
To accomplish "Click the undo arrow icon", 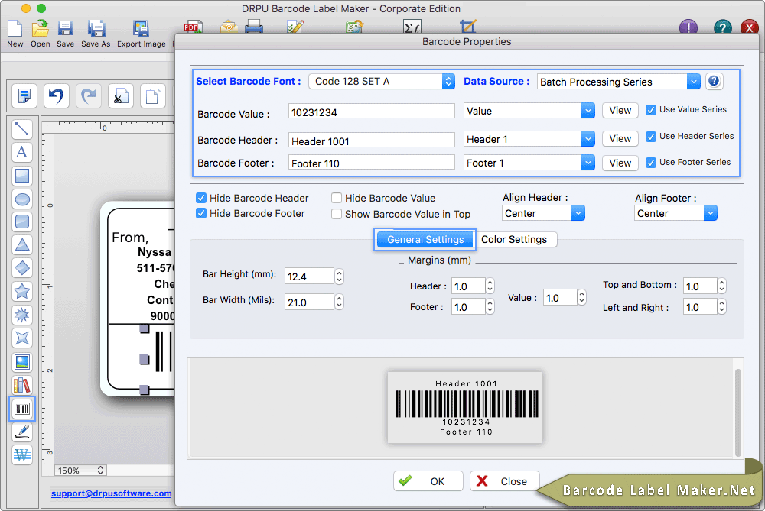I will click(x=56, y=95).
